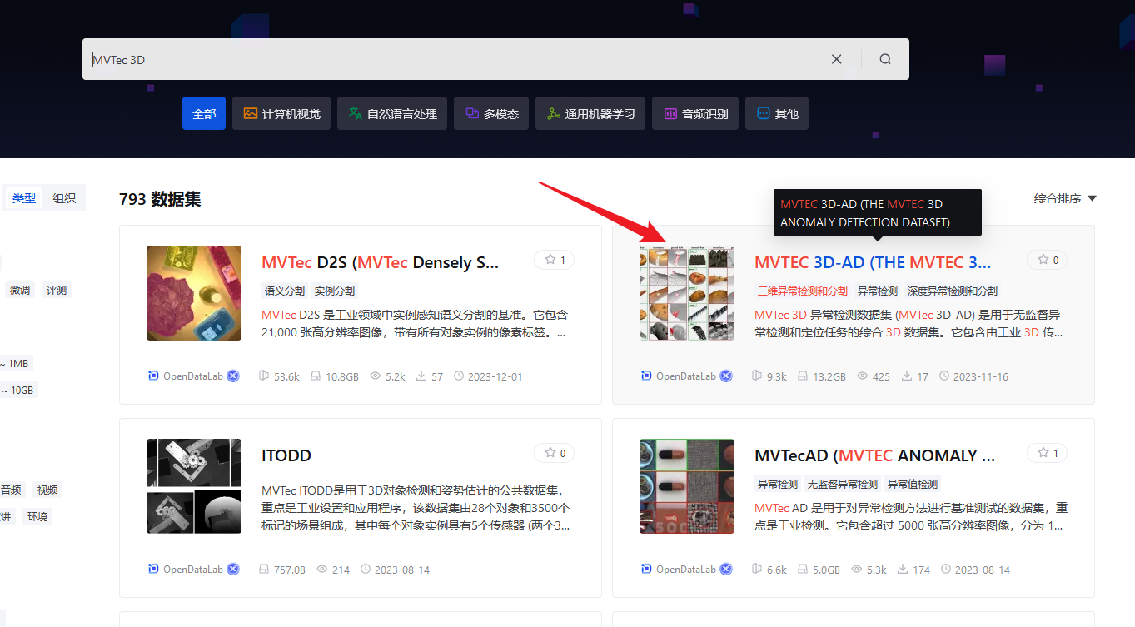The image size is (1135, 627).
Task: Open the 综合排序 sort dropdown
Action: point(1065,198)
